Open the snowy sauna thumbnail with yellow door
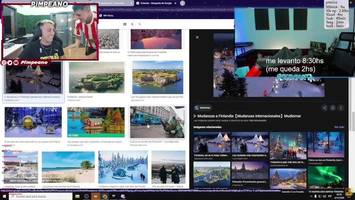The height and width of the screenshot is (200, 355). click(33, 122)
